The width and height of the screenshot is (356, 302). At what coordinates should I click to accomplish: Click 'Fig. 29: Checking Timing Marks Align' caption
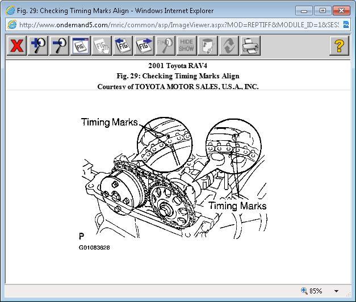(x=178, y=76)
